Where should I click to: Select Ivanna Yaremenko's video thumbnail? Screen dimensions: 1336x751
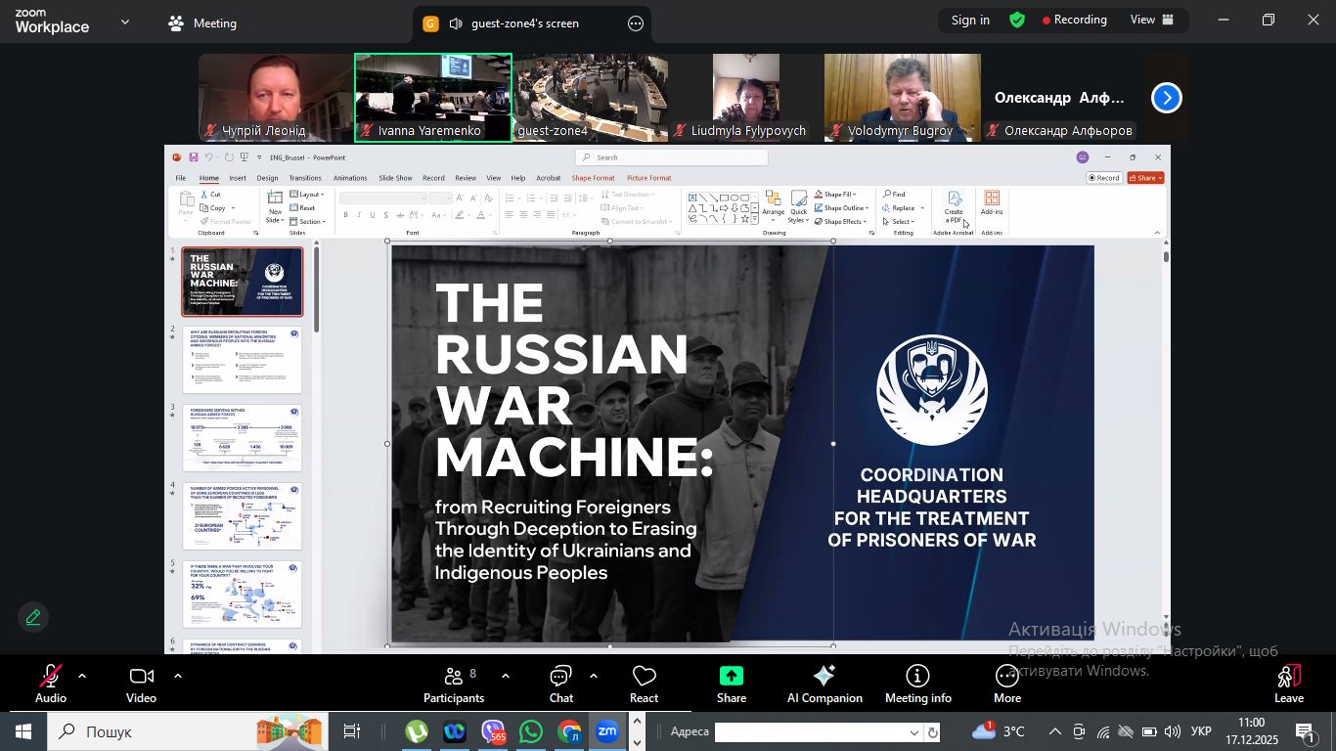pos(432,98)
